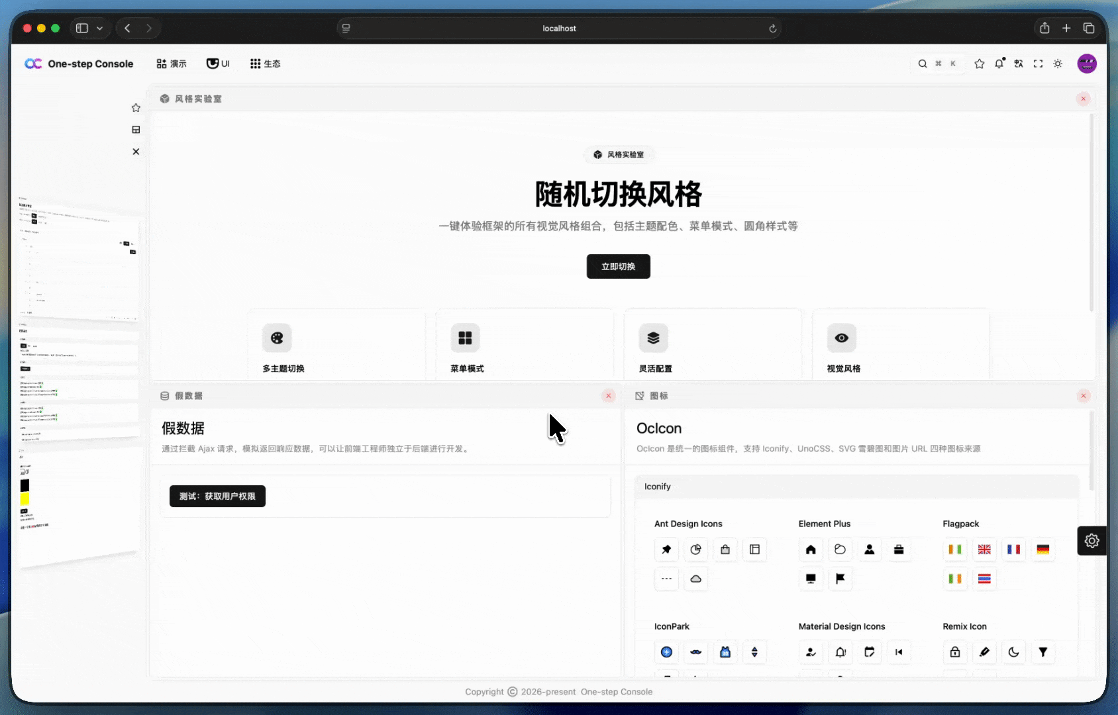Image resolution: width=1118 pixels, height=715 pixels.
Task: Click the Element Plus user icon
Action: tap(870, 549)
